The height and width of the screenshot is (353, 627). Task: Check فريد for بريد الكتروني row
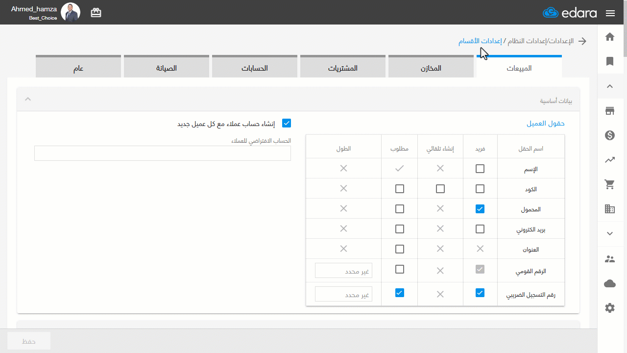pyautogui.click(x=480, y=229)
